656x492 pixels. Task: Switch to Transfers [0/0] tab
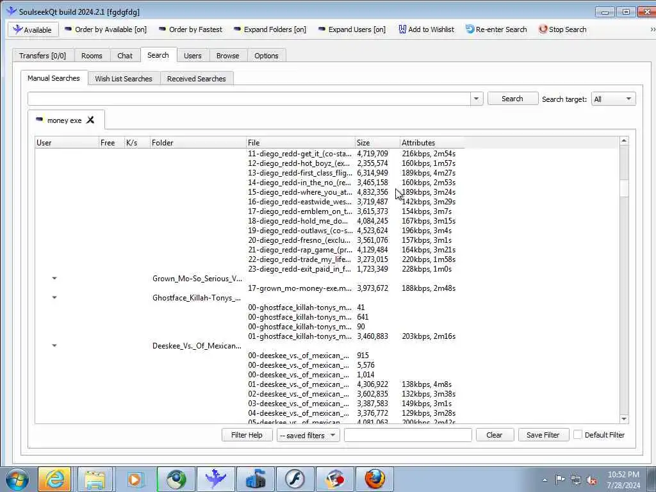tap(43, 56)
